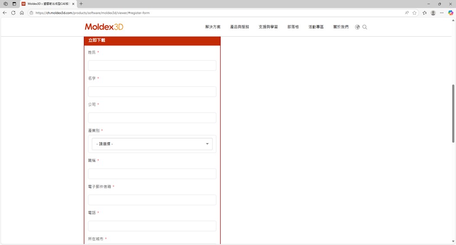Screen dimensions: 456x245
Task: Open 解決方案 menu
Action: pyautogui.click(x=212, y=27)
